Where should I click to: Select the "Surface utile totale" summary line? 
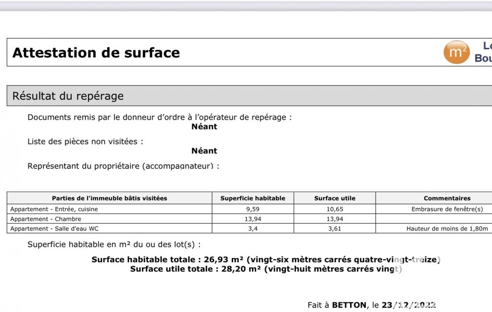265,269
